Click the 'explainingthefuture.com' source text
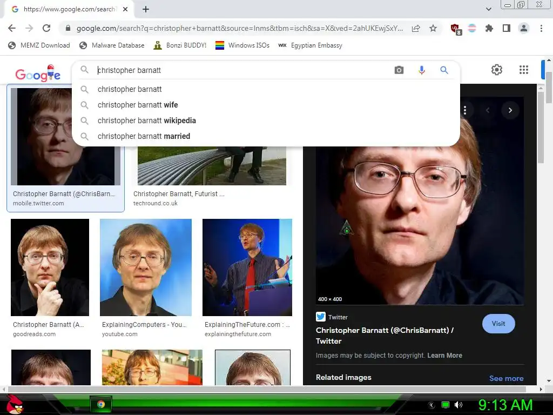 coord(238,334)
